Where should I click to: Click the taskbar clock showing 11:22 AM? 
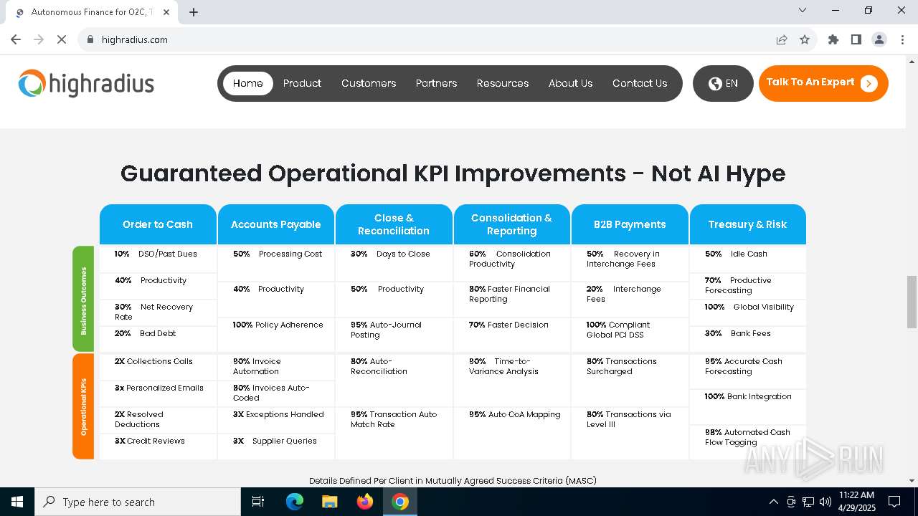pos(856,502)
